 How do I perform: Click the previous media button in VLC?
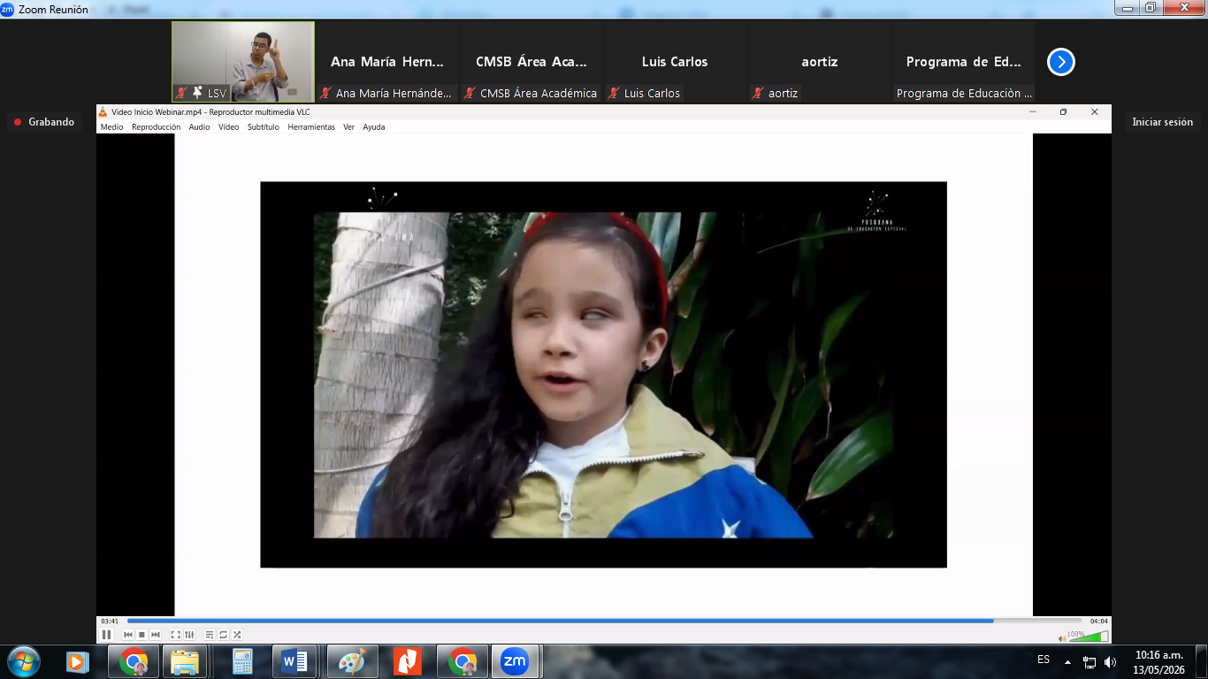point(128,635)
